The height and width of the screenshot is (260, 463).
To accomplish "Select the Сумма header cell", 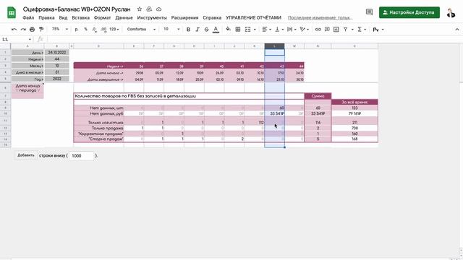I will (318, 96).
